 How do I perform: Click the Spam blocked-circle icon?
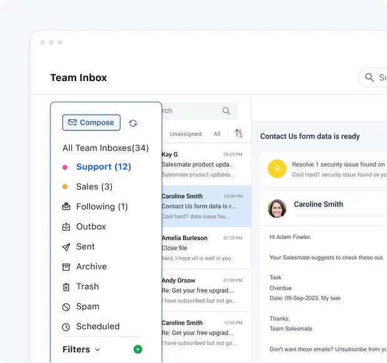click(66, 307)
